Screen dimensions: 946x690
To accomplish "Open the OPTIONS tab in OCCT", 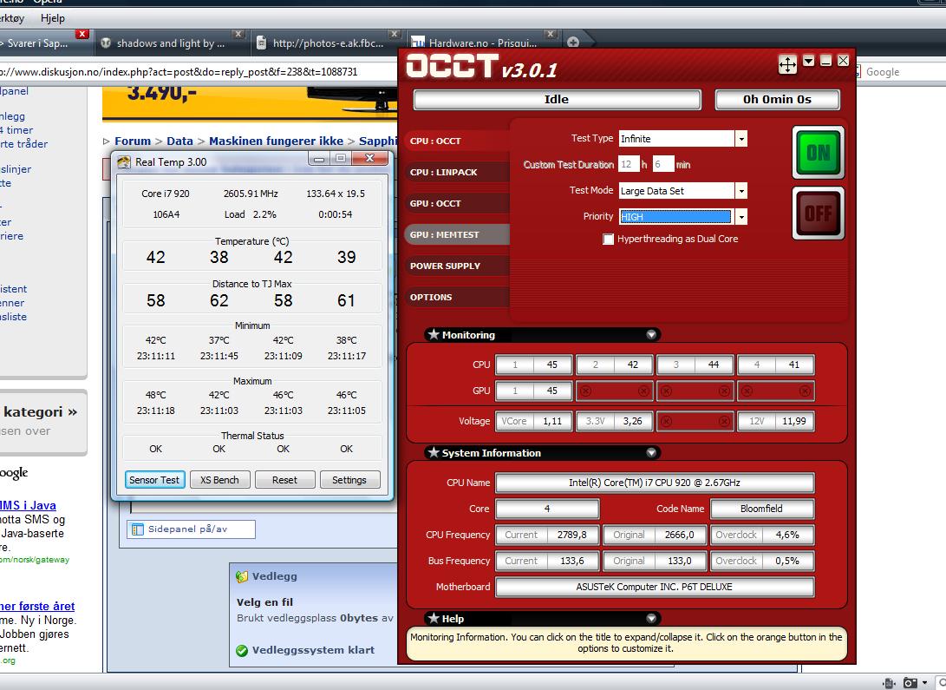I will pyautogui.click(x=457, y=297).
